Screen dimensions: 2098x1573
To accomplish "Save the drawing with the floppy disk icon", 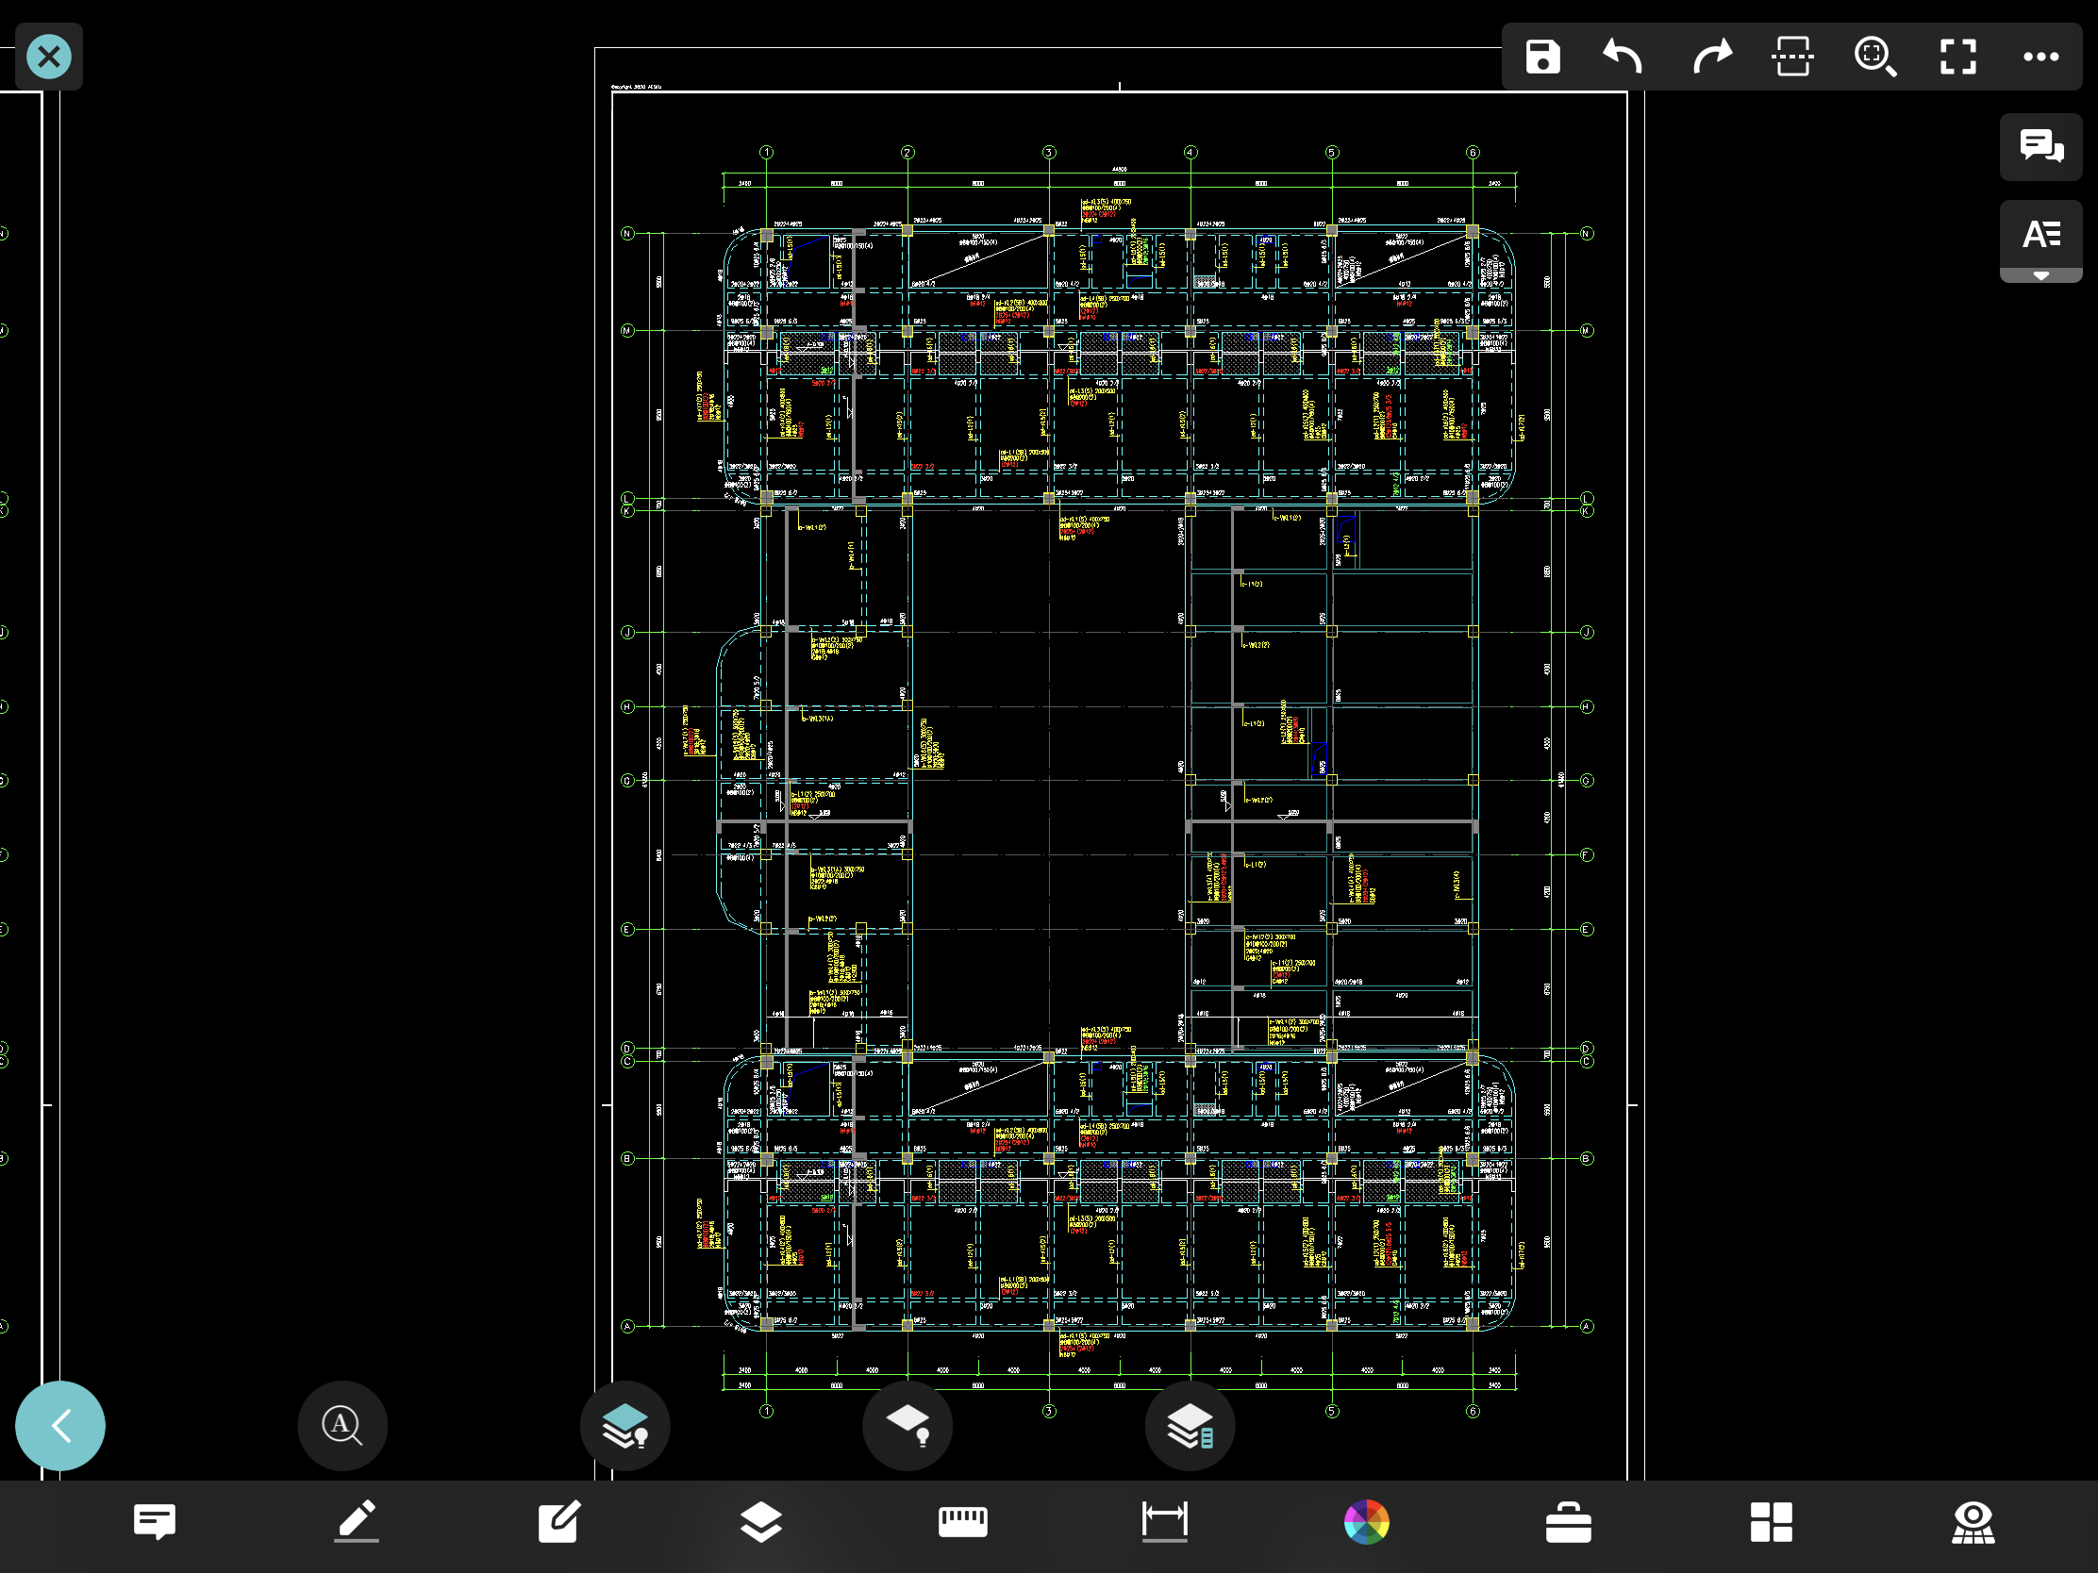I will click(x=1543, y=57).
